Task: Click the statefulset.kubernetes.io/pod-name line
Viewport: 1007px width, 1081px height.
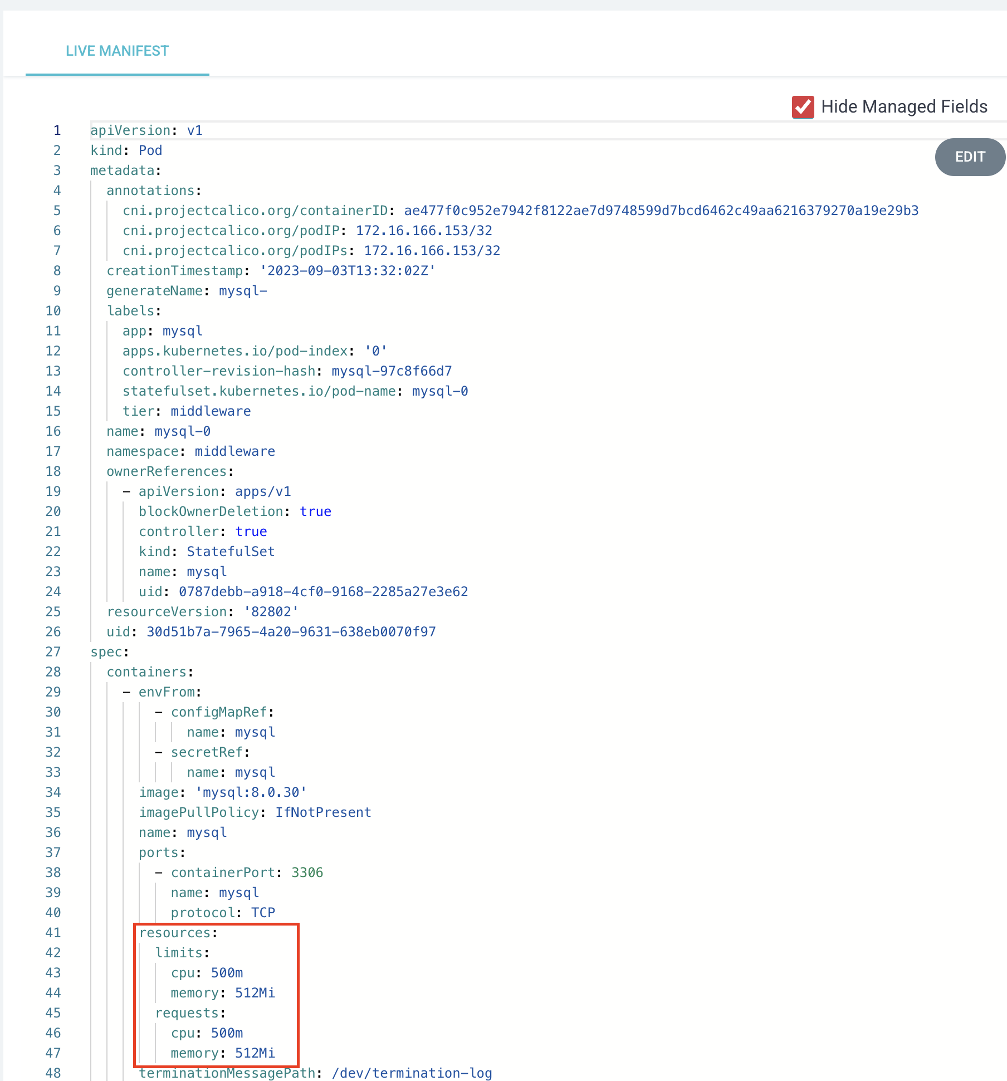Action: pos(295,391)
